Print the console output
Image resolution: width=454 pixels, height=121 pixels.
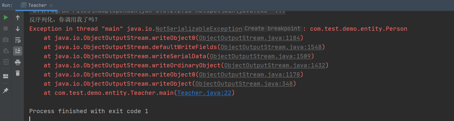click(18, 62)
